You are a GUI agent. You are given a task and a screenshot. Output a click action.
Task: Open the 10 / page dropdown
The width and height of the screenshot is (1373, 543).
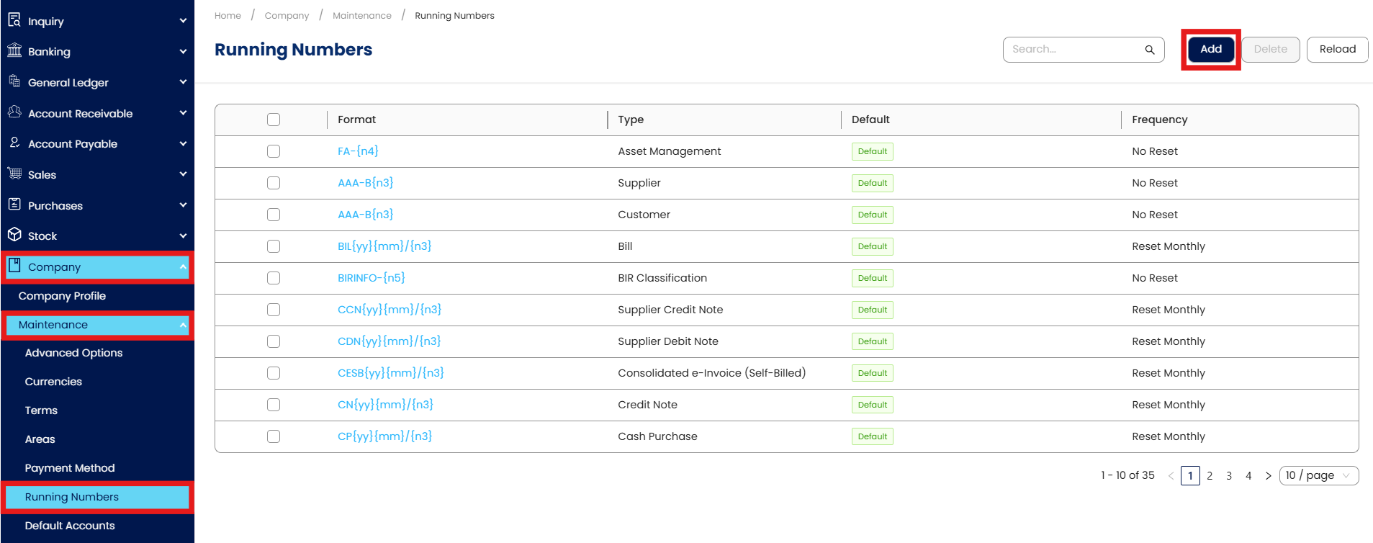[x=1318, y=475]
